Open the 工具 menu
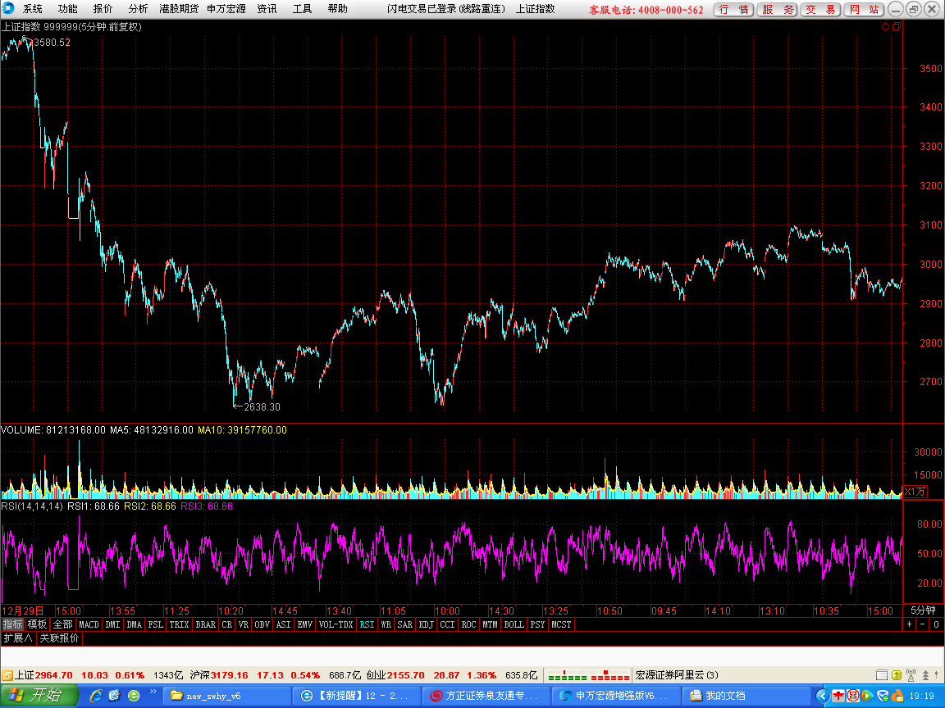 click(302, 9)
